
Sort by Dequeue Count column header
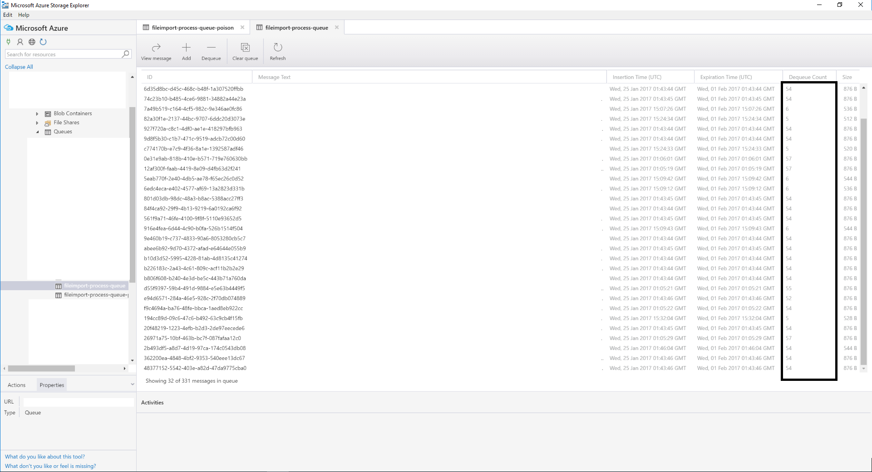(810, 77)
